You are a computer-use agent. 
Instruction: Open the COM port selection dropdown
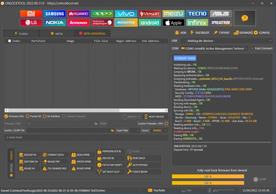214,48
